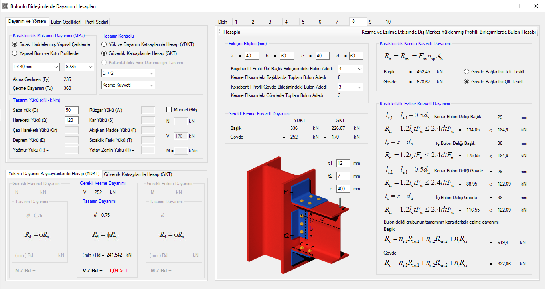Click the window title Bulonlu Birleşimlerde Dayanım Hesapları
545x289 pixels.
(53, 6)
